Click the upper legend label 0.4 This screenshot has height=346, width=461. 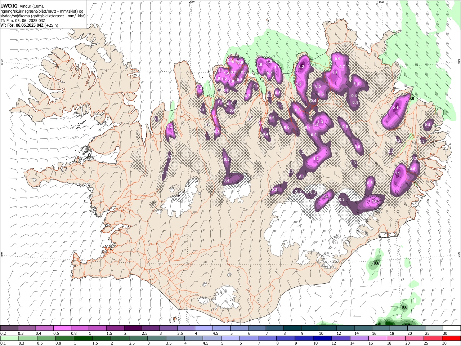click(x=38, y=333)
